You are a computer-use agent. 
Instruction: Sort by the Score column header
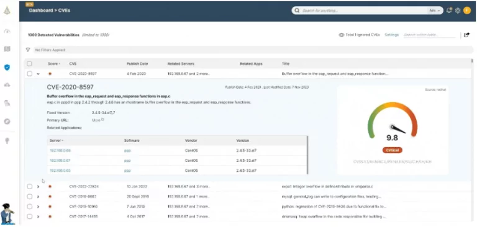(54, 64)
